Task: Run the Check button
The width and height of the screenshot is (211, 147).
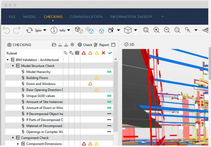Action: (85, 45)
